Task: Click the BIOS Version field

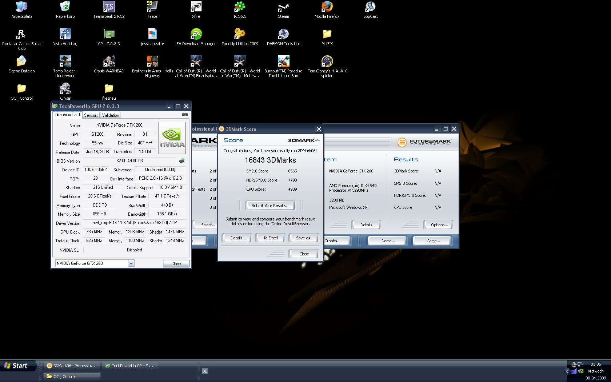Action: (x=130, y=161)
